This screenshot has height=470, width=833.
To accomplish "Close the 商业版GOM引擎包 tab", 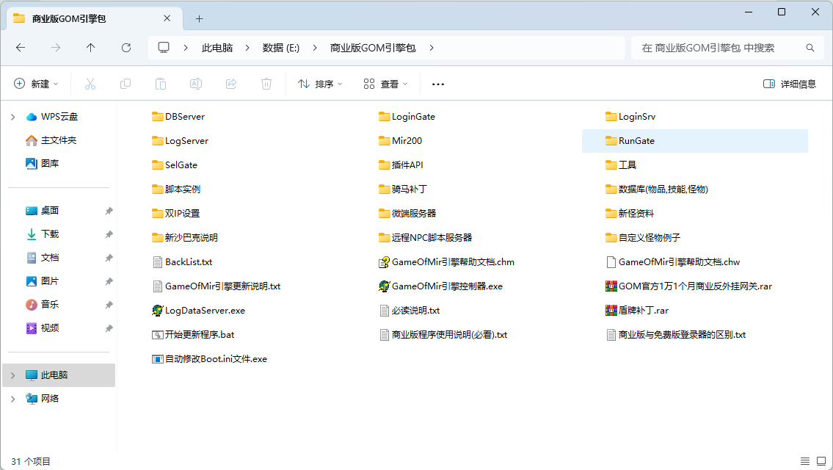I will (167, 18).
